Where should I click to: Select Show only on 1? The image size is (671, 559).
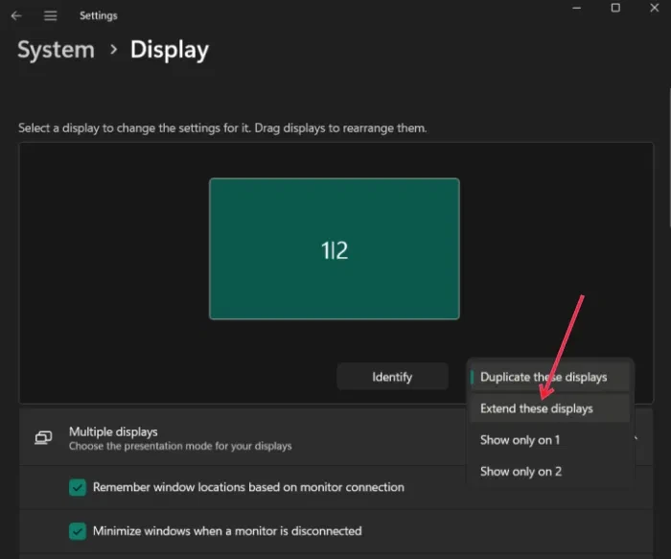click(x=520, y=440)
